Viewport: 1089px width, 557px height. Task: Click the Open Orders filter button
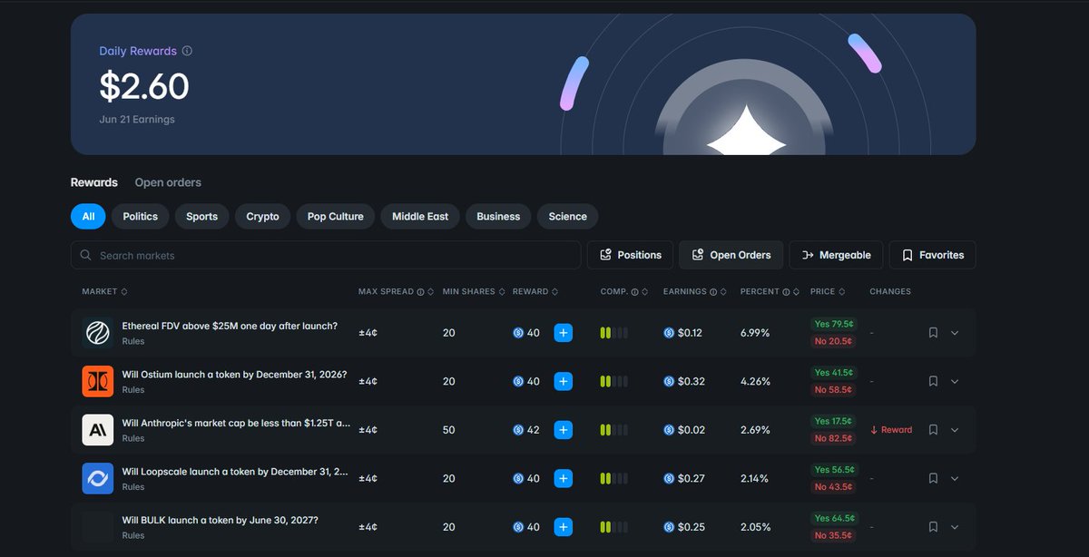(731, 255)
